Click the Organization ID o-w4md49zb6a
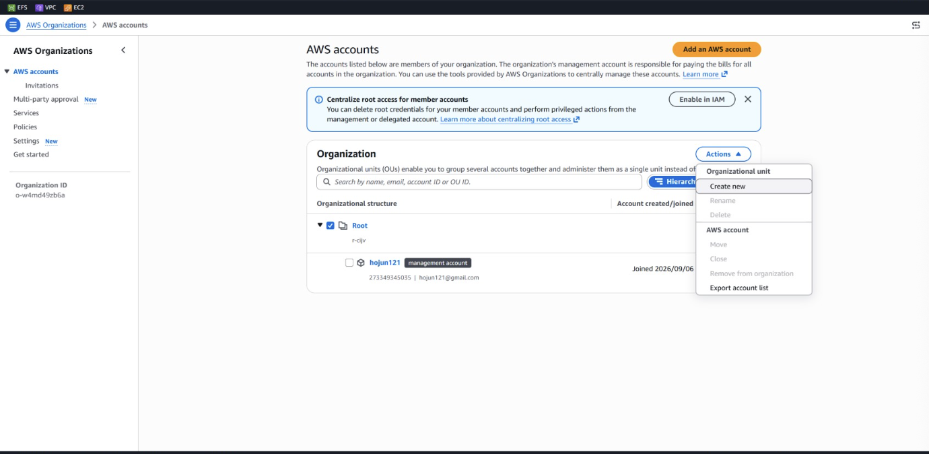Image resolution: width=929 pixels, height=454 pixels. 40,195
